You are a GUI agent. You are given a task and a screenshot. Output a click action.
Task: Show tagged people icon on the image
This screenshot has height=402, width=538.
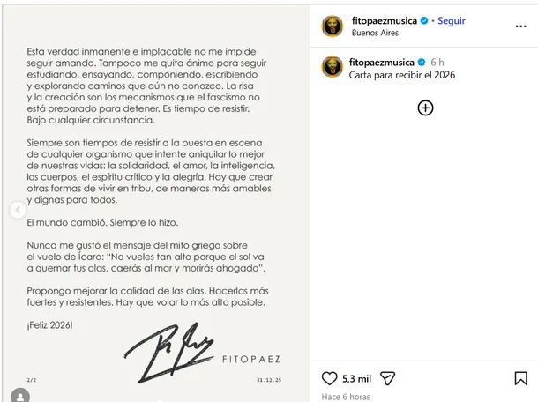[x=19, y=397]
